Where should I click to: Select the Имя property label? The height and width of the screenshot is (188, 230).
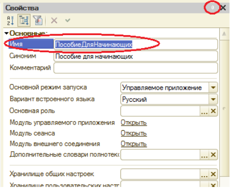[x=16, y=44]
